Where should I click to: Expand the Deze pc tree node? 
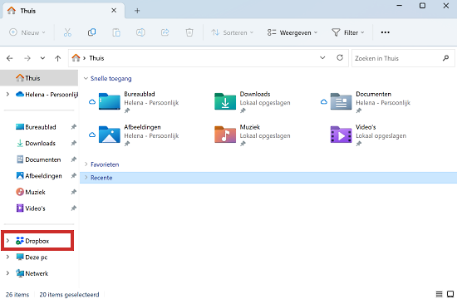click(7, 257)
